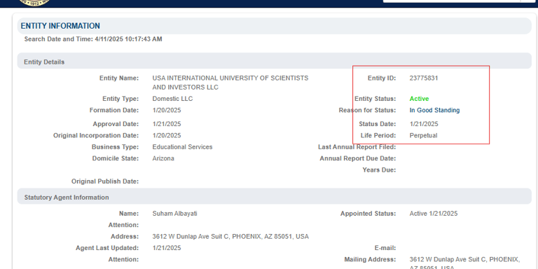Click the 'Perpetual' life period value
The width and height of the screenshot is (538, 269).
(423, 135)
